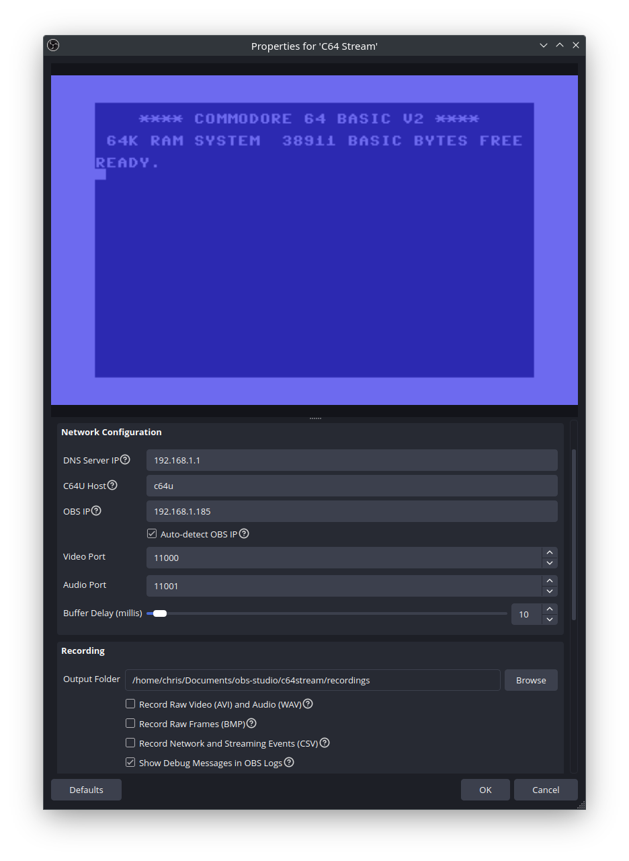Click the OBS logo icon in title bar
This screenshot has width=629, height=861.
(54, 45)
